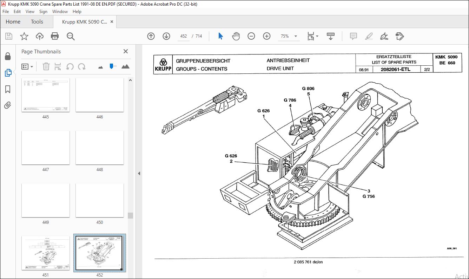
Task: Reduce thumbnail size with the small mountain icon
Action: pyautogui.click(x=100, y=66)
